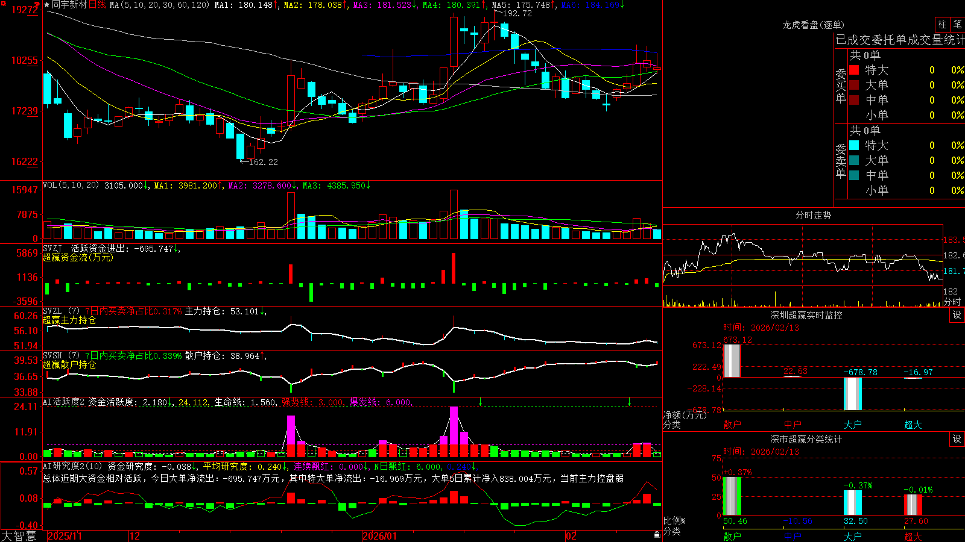Click the 龙虎看盘(逐单) panel title
The width and height of the screenshot is (965, 542).
pos(813,25)
